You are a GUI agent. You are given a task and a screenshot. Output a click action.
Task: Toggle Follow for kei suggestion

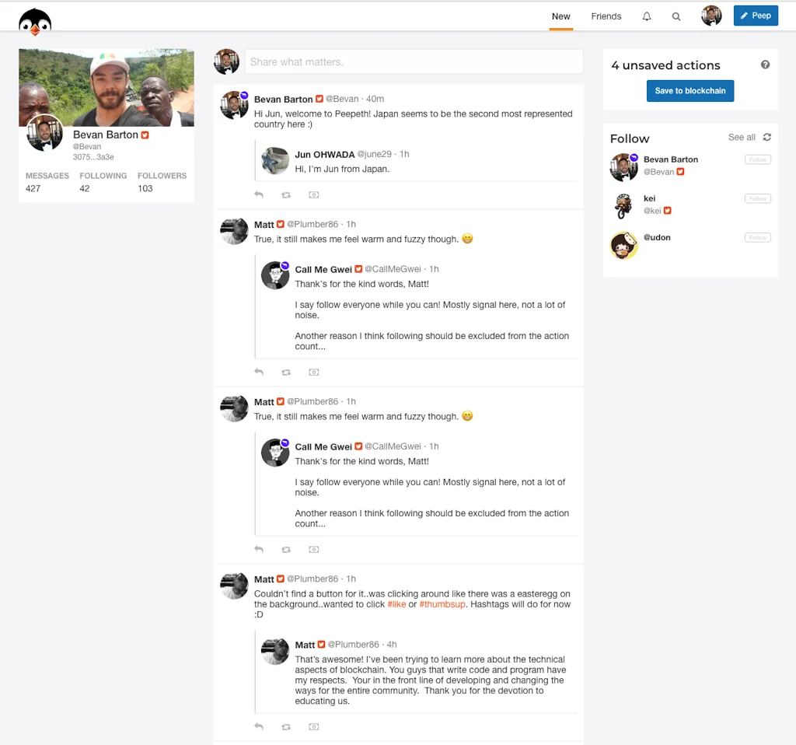pyautogui.click(x=757, y=198)
